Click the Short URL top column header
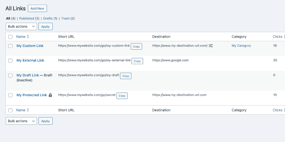This screenshot has width=285, height=142. [x=66, y=37]
